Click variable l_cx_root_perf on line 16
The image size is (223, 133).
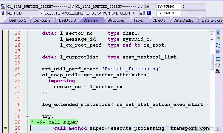click(x=81, y=45)
